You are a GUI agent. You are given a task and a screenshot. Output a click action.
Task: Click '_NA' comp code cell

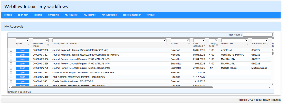pyautogui.click(x=211, y=68)
